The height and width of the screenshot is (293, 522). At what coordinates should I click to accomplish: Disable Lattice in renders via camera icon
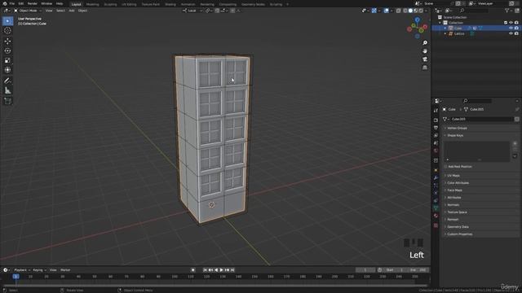[516, 33]
